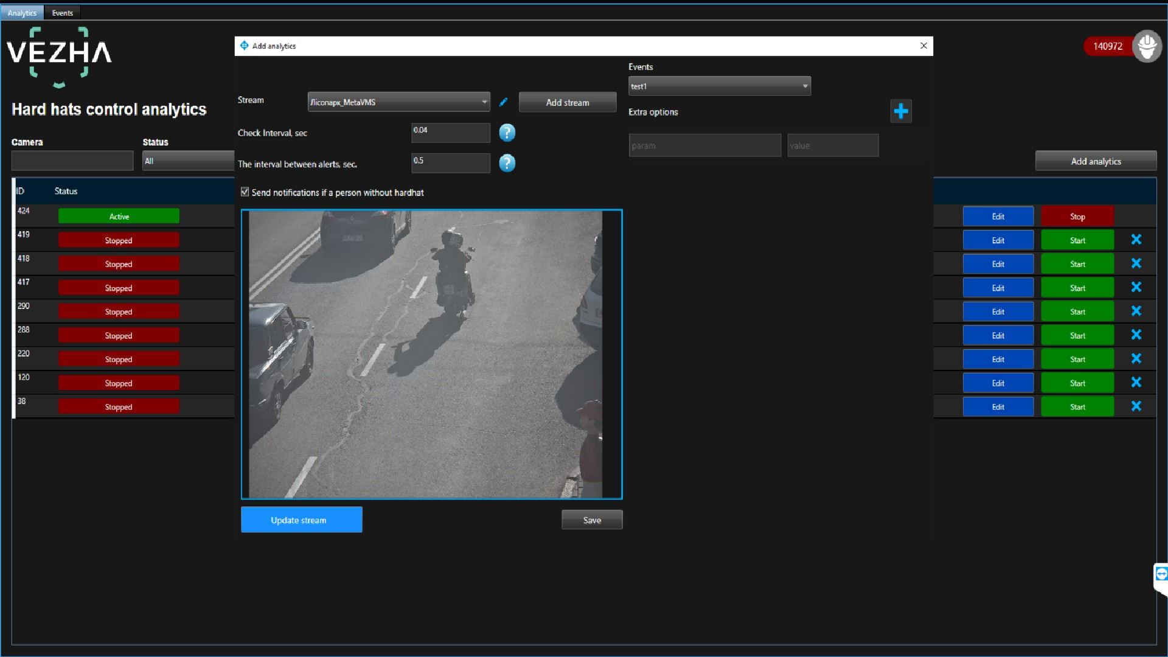This screenshot has width=1168, height=657.
Task: Switch to the Events tab
Action: [62, 13]
